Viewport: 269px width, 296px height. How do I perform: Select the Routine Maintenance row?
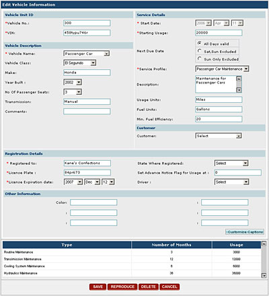pos(132,252)
